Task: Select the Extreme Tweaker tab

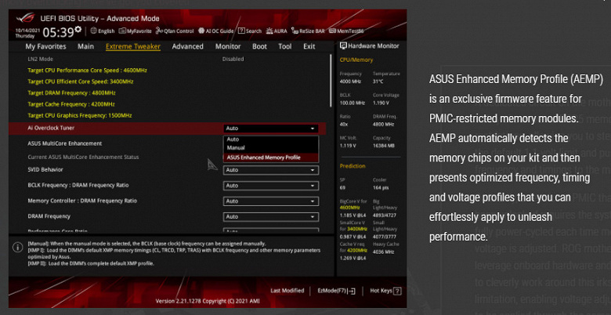Action: (133, 46)
